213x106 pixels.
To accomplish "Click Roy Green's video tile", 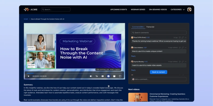I will 41,60.
